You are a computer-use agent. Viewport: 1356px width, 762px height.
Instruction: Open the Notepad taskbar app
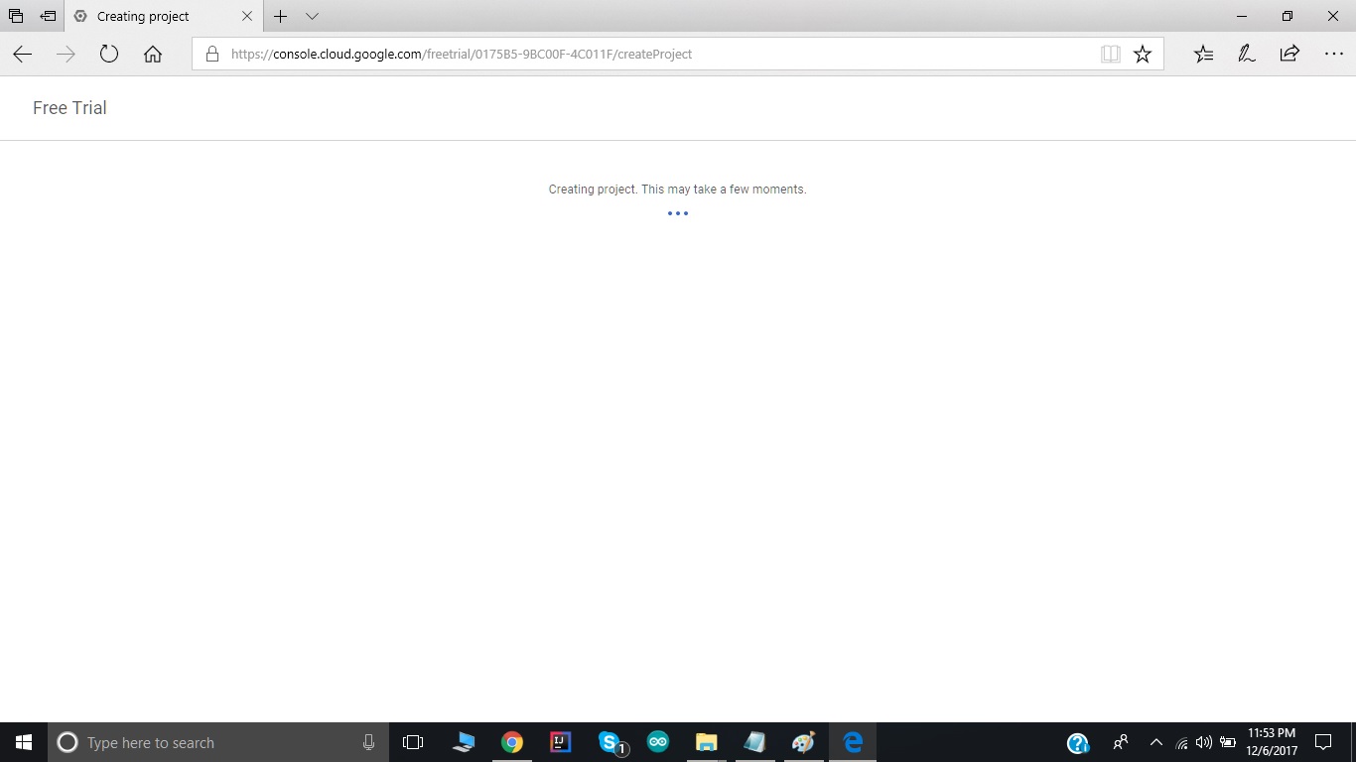754,742
